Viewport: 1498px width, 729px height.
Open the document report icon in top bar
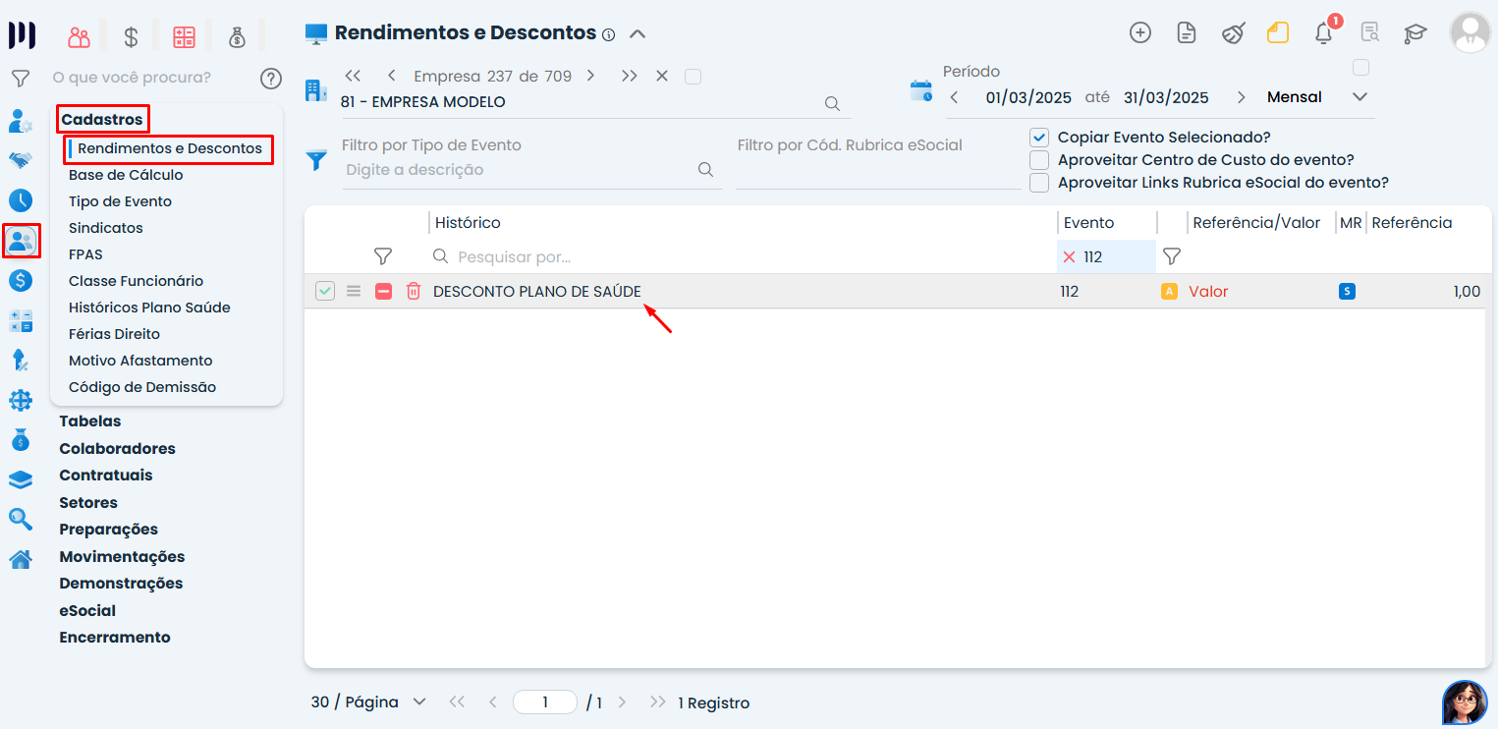pos(1187,32)
